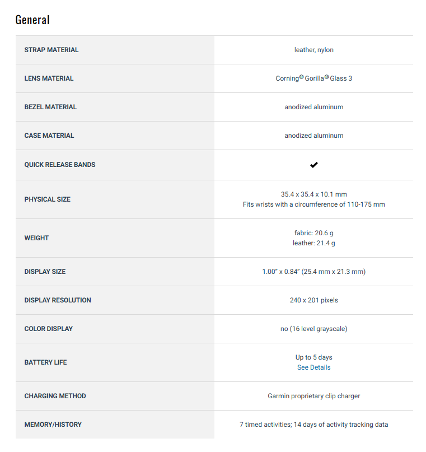Select the General section heading
The width and height of the screenshot is (426, 452).
(32, 20)
